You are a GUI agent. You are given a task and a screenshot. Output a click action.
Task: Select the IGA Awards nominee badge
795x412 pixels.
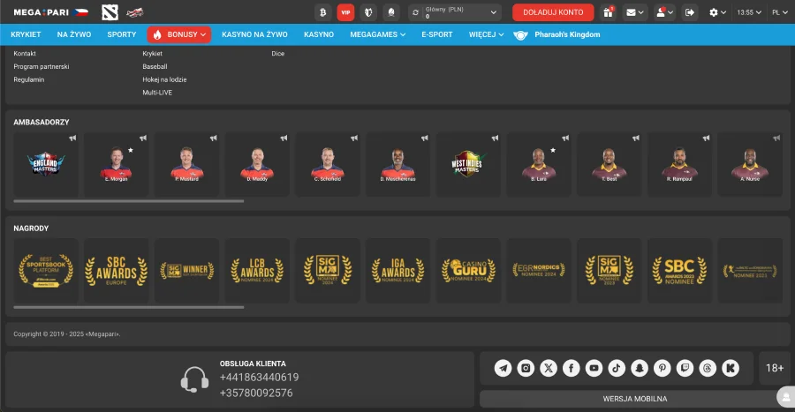coord(398,271)
